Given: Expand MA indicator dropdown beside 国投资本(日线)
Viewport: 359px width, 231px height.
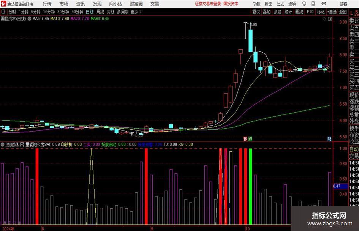Looking at the screenshot, I should (x=29, y=19).
